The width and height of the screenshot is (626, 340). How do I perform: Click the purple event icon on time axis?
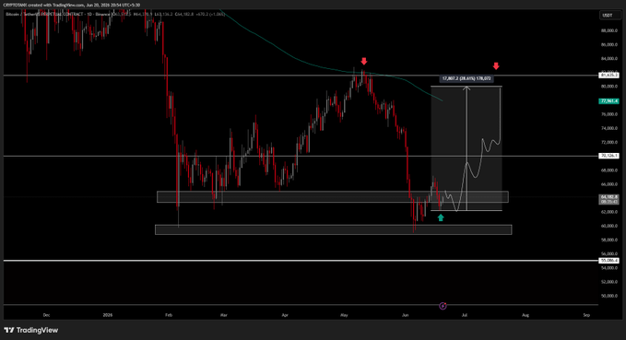[443, 306]
